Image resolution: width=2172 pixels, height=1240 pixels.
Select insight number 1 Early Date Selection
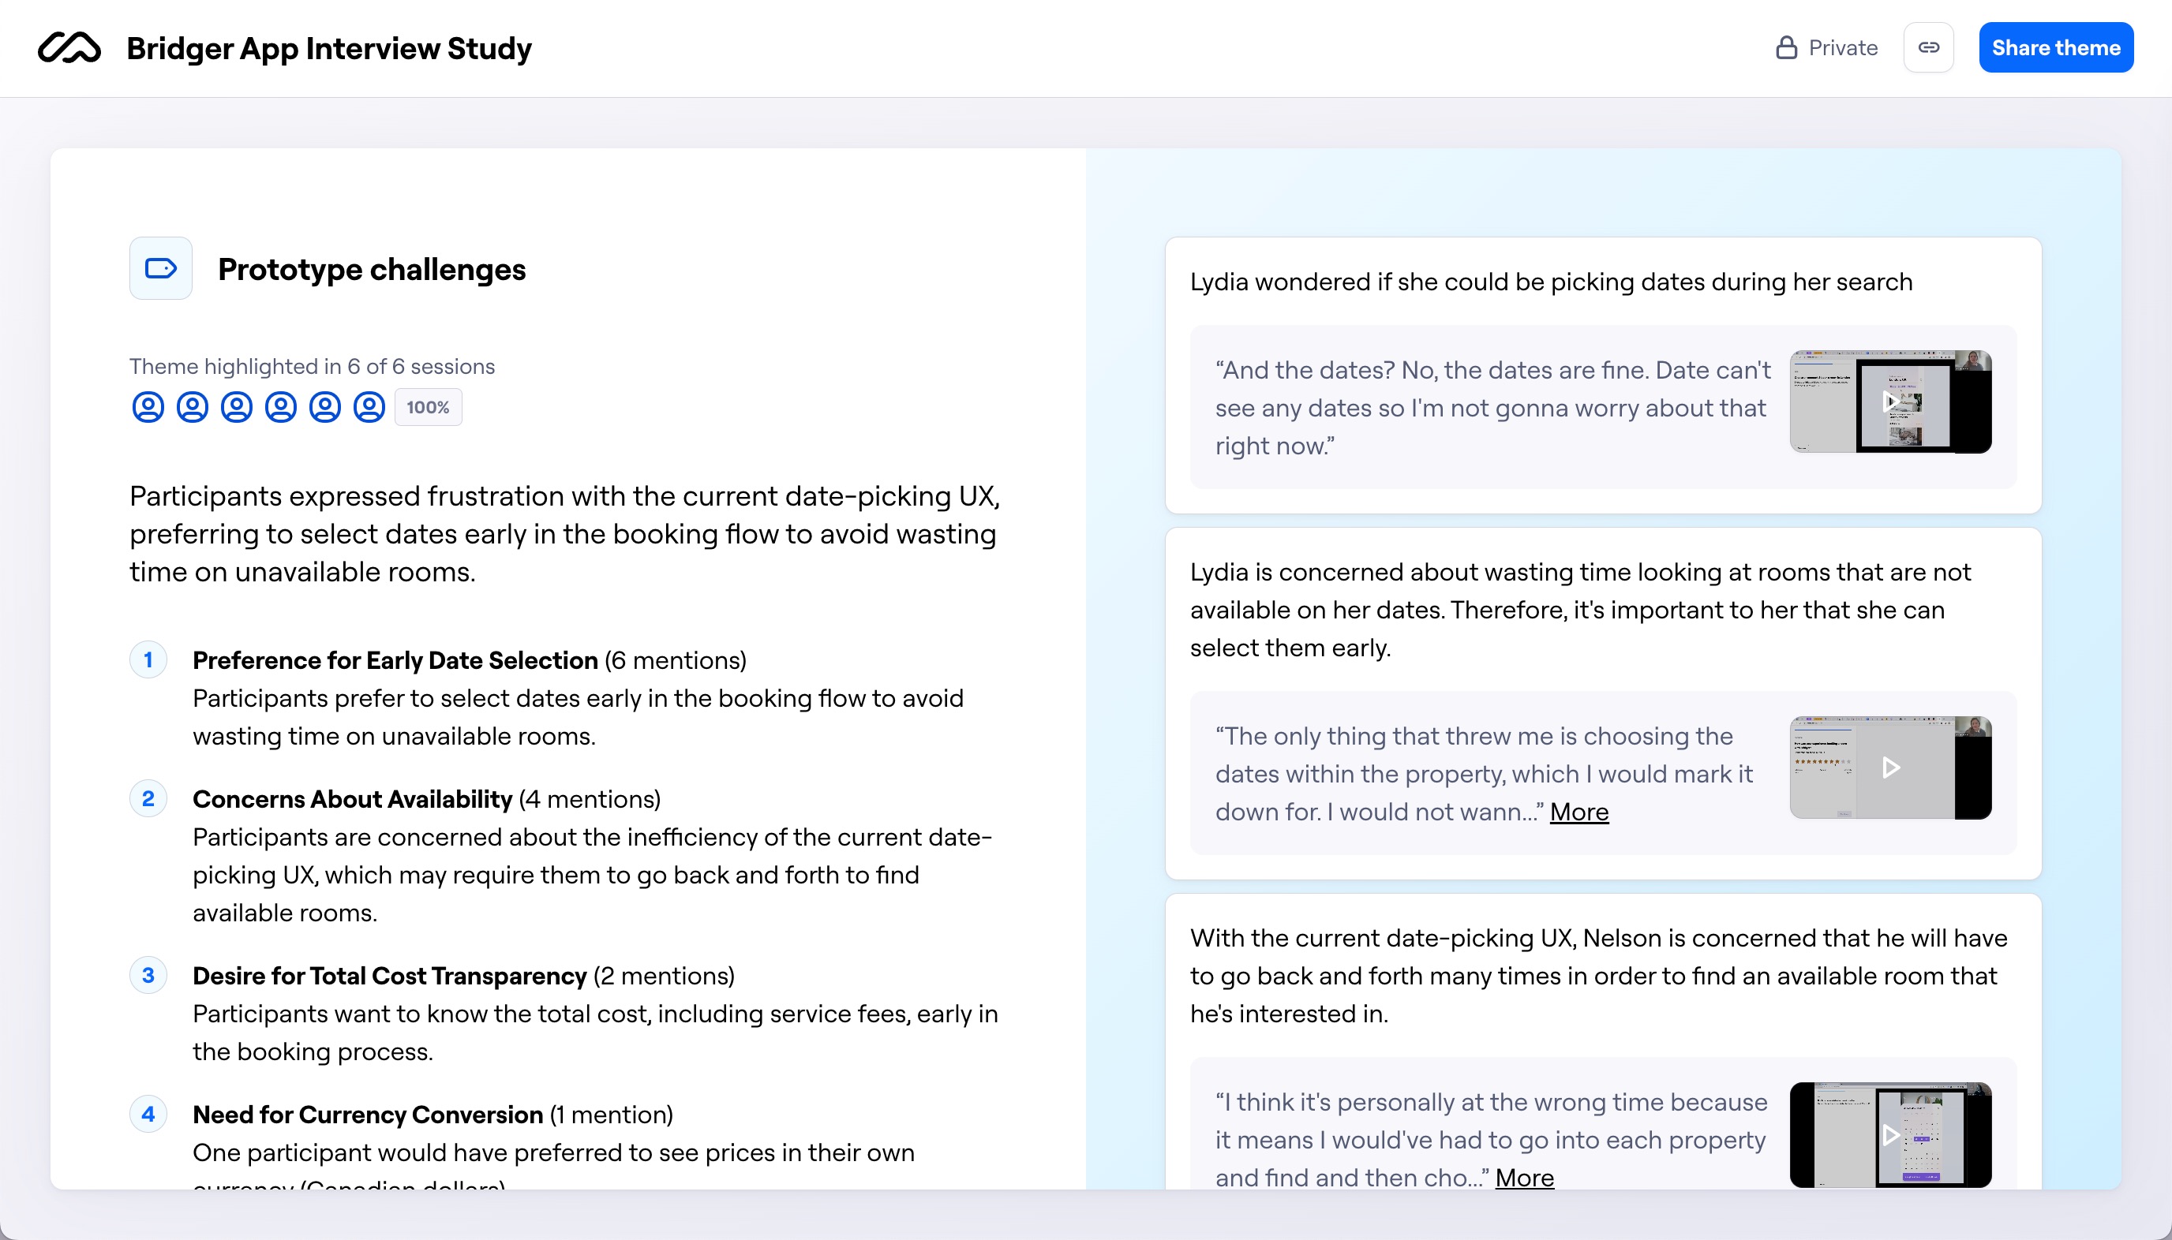[395, 660]
